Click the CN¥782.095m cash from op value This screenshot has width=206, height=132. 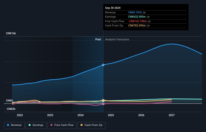[x=137, y=26]
